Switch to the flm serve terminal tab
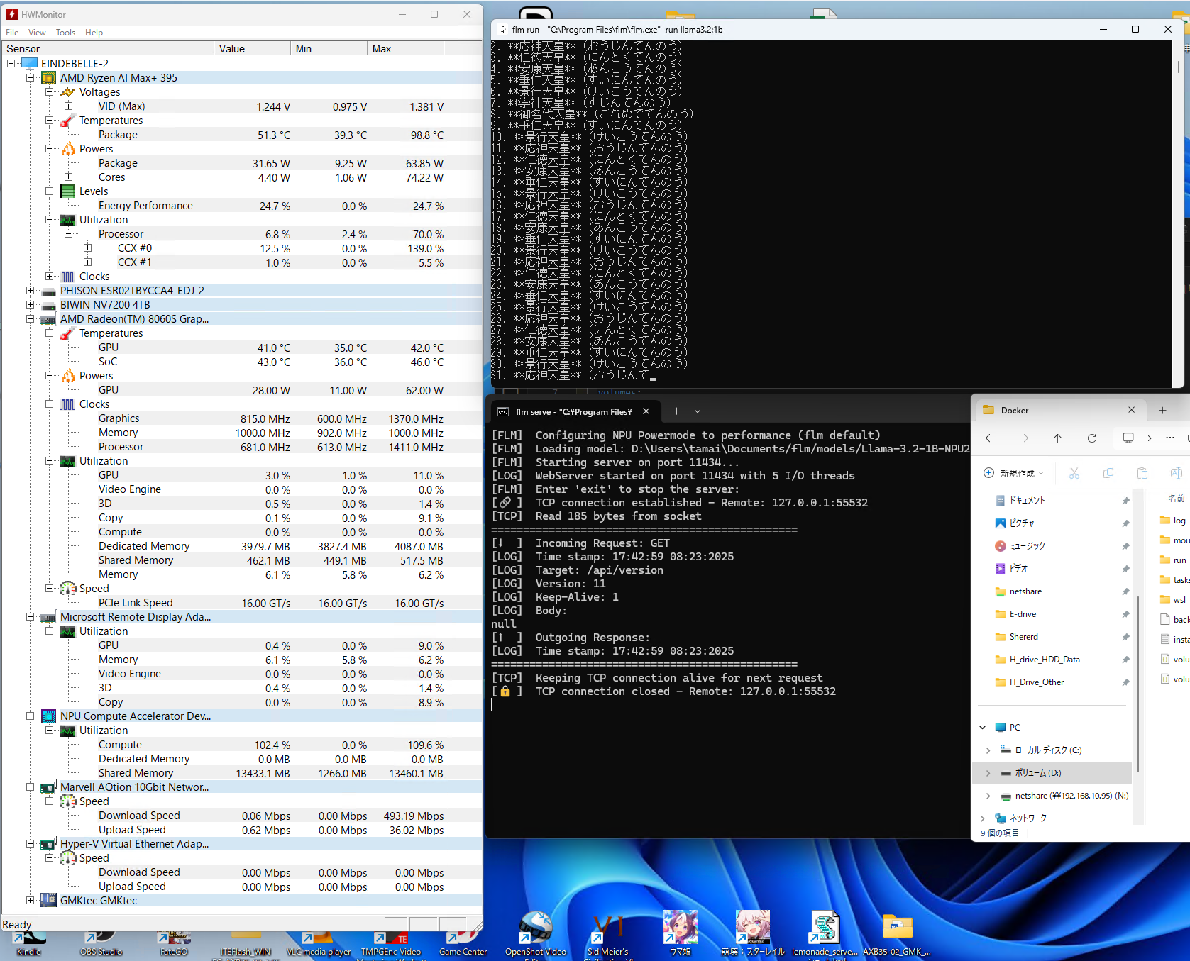The image size is (1190, 961). [x=573, y=411]
